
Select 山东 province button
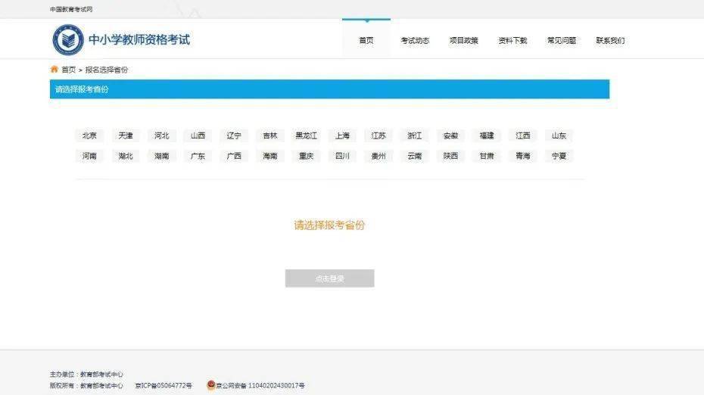click(559, 135)
